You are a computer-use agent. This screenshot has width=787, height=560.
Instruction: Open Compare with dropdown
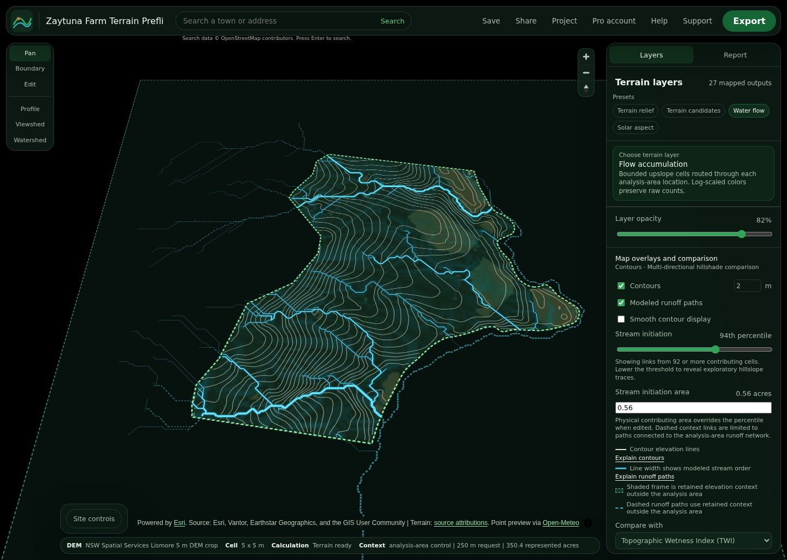tap(693, 541)
